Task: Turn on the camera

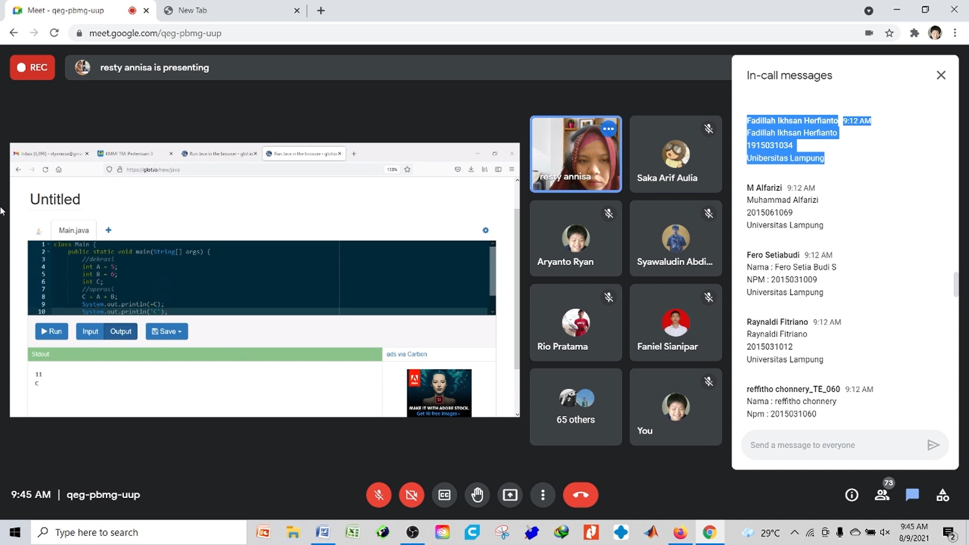Action: 411,495
